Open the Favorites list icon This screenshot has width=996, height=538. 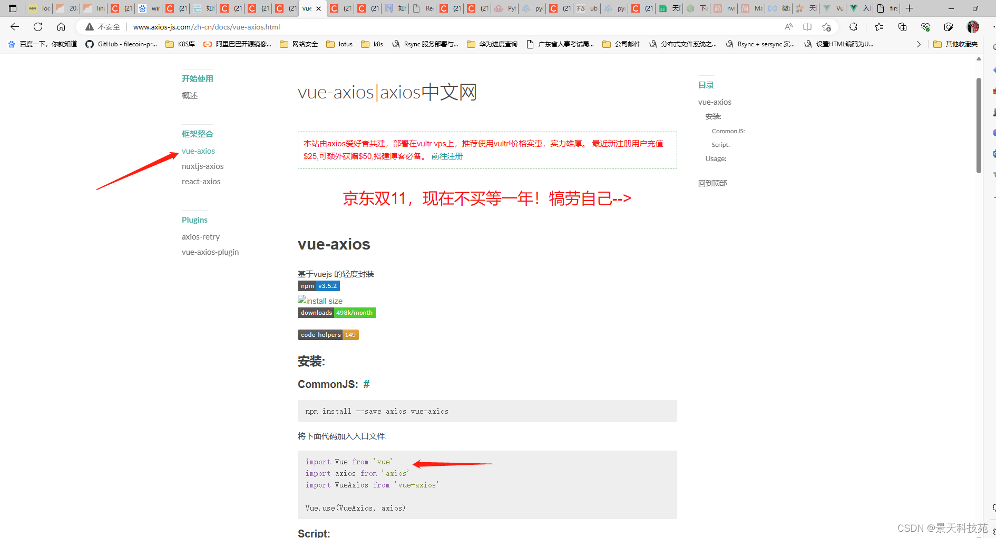tap(879, 27)
